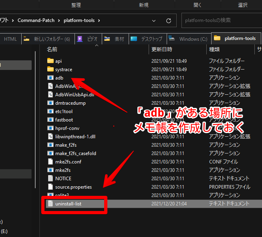Screen dimensions: 262x237
Task: Expand the address bar history dropdown
Action: pos(154,21)
